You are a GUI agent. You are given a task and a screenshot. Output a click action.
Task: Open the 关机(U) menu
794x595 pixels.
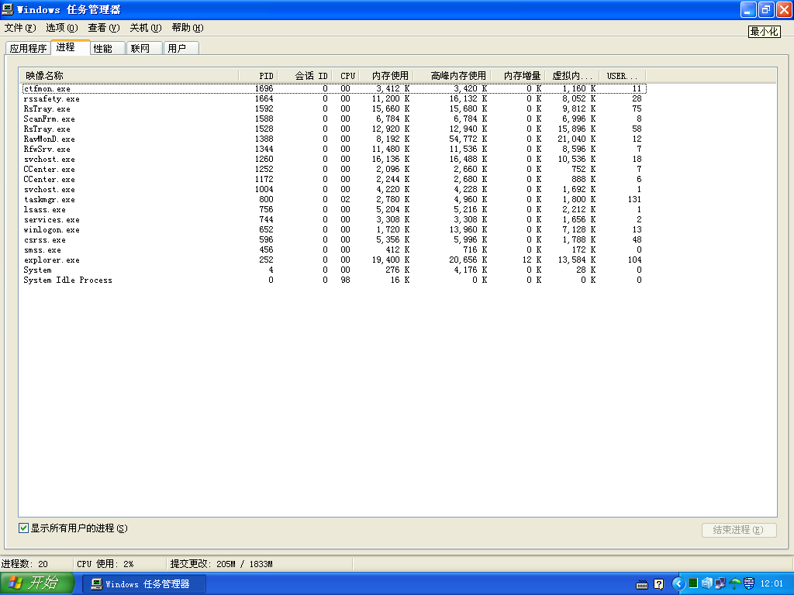tap(145, 28)
